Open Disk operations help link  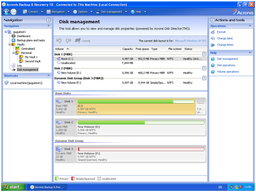[x=226, y=65]
